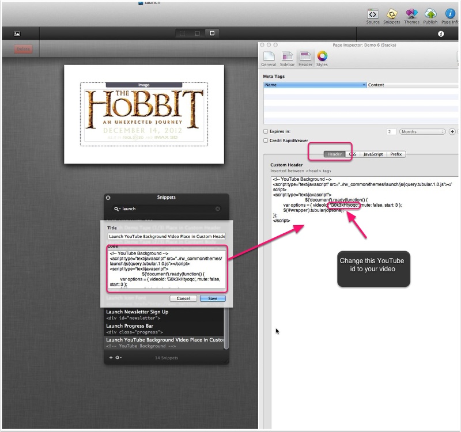
Task: Add a new snippet with plus
Action: [x=111, y=358]
